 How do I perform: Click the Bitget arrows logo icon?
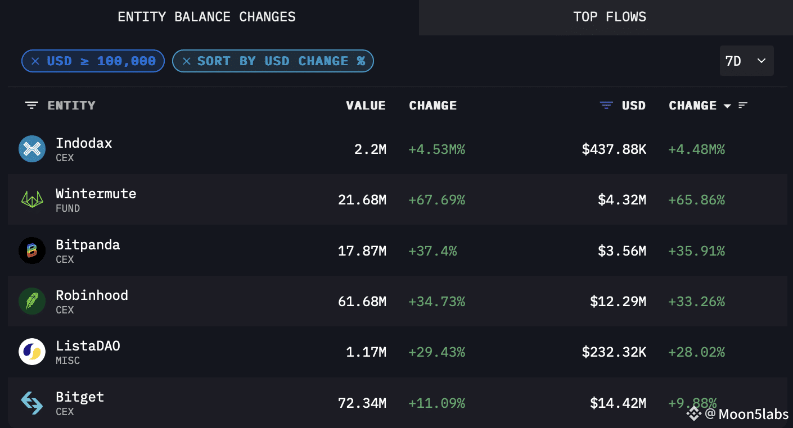pos(32,402)
